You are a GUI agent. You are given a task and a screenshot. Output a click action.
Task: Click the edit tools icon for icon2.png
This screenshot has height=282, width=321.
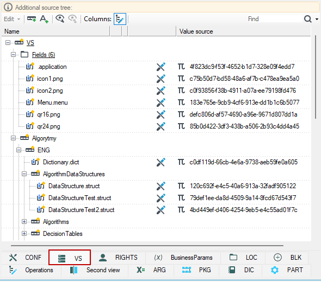coord(161,91)
